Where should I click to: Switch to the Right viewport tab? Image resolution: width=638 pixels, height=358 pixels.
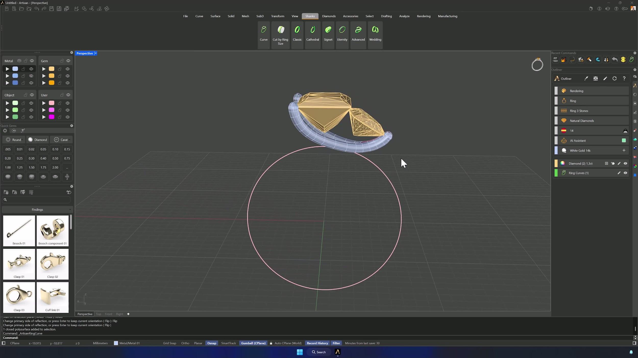click(x=119, y=314)
